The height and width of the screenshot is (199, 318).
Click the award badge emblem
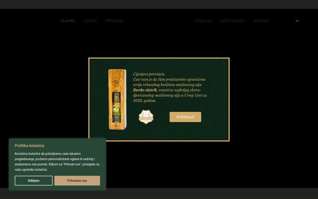tap(146, 117)
